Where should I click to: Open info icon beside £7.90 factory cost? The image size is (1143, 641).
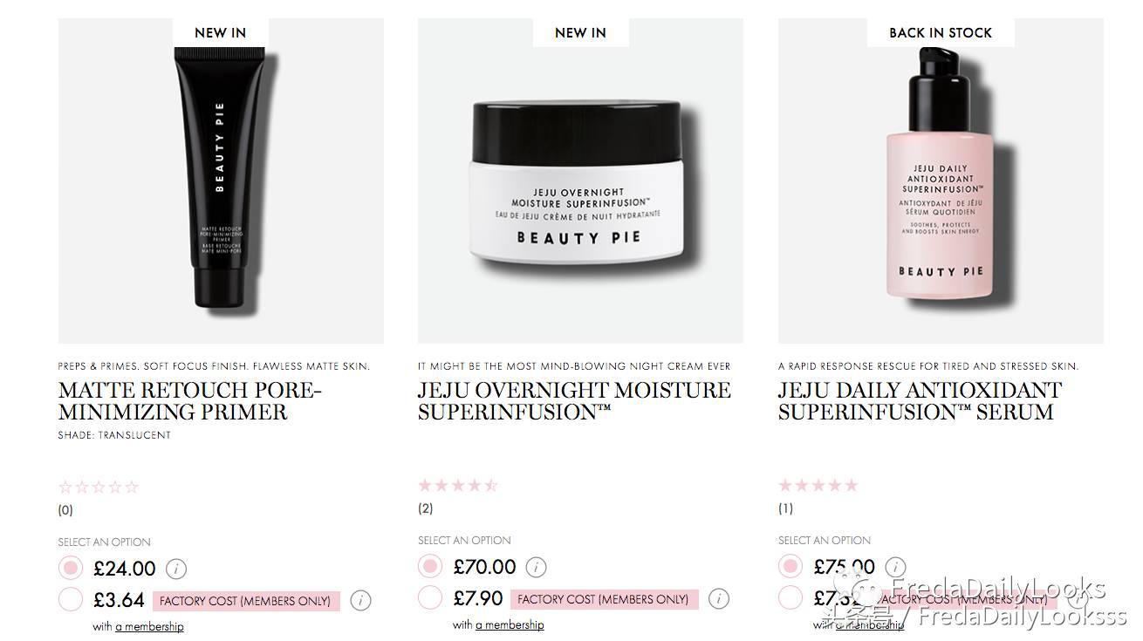point(719,599)
